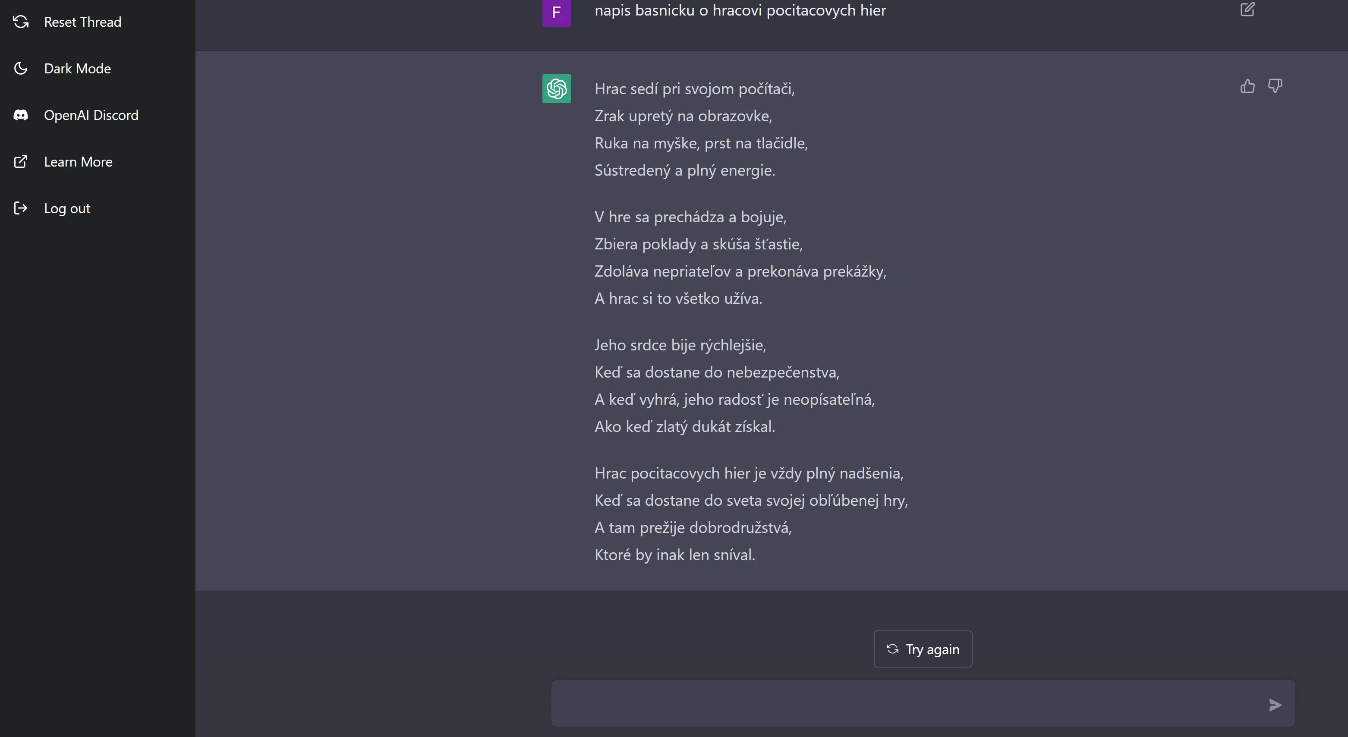Click the purple F user avatar

557,13
